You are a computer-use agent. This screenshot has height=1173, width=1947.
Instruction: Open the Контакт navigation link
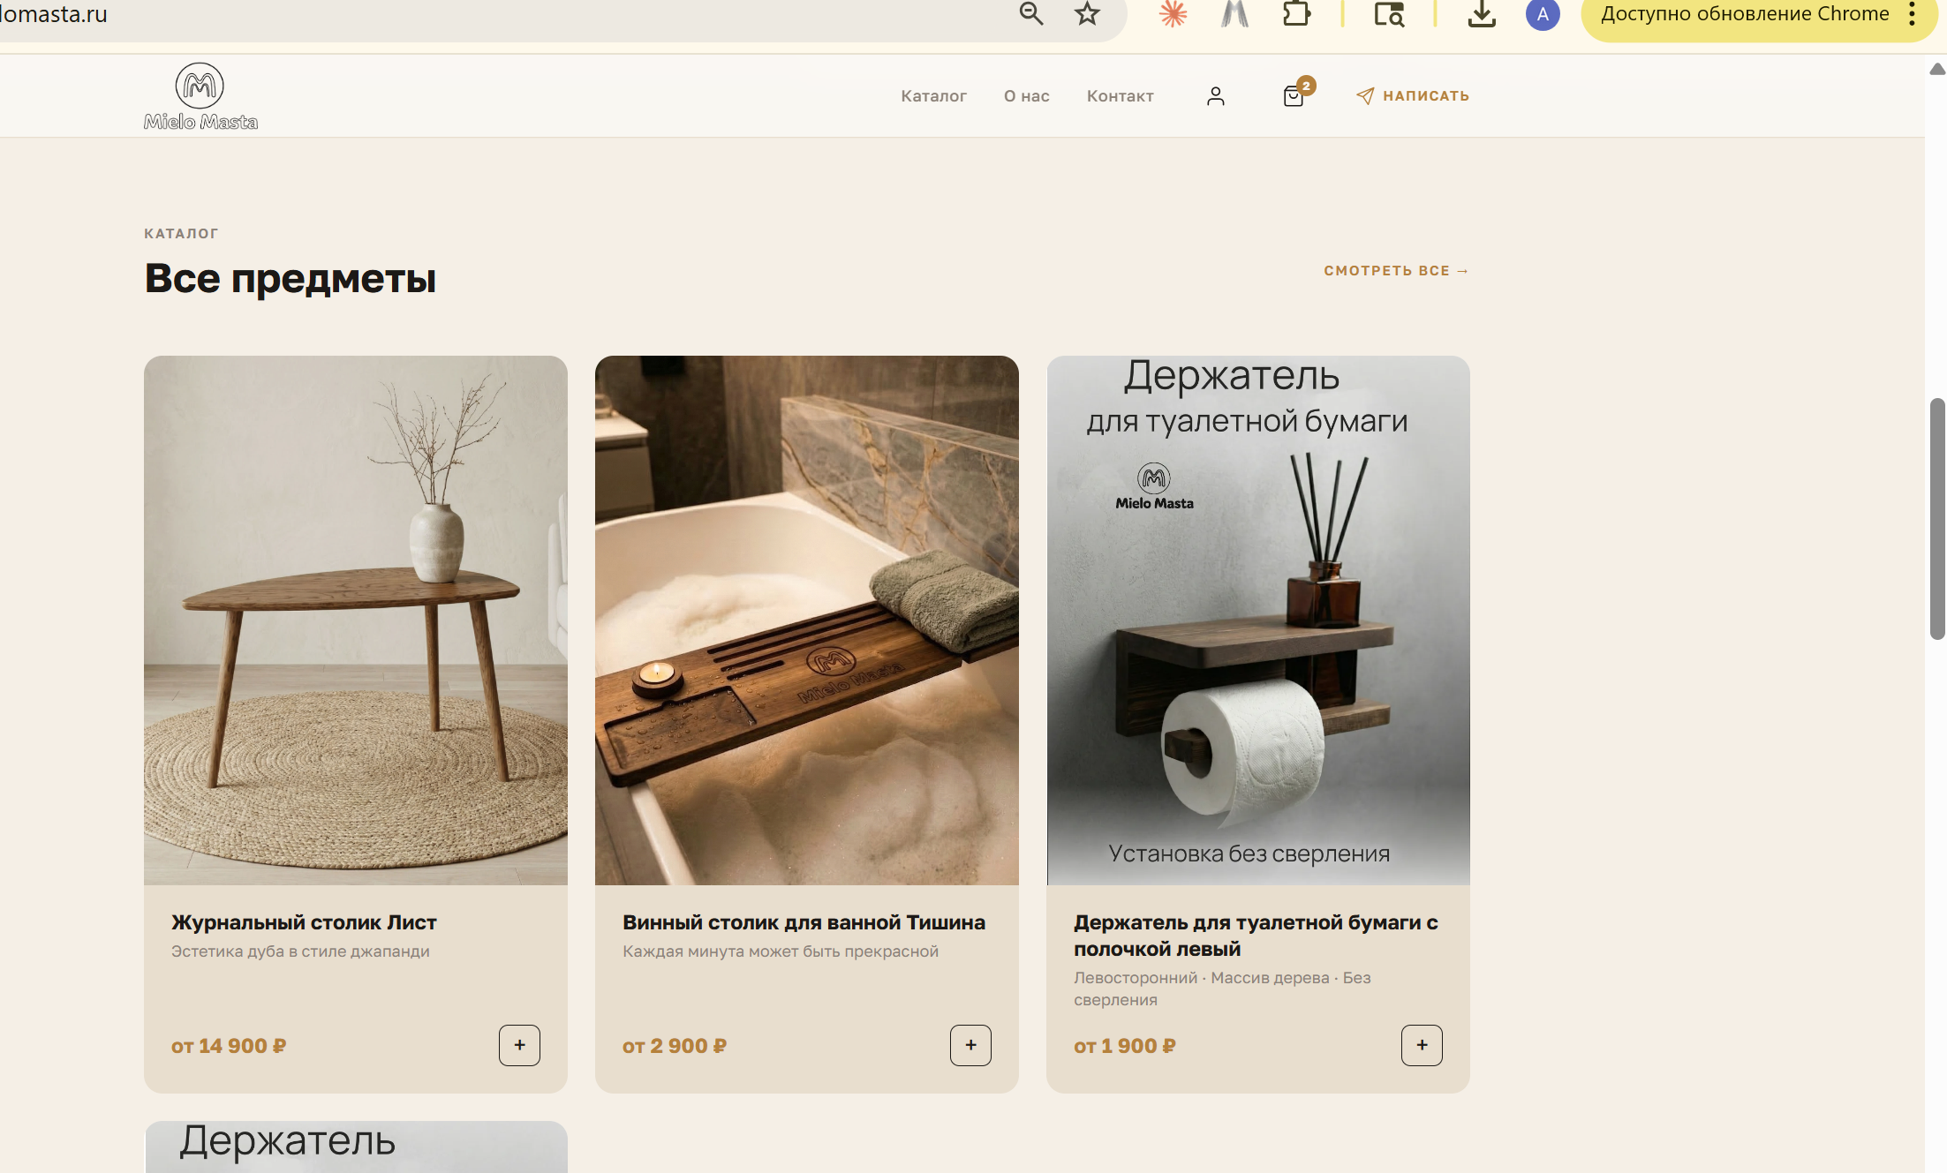tap(1120, 95)
